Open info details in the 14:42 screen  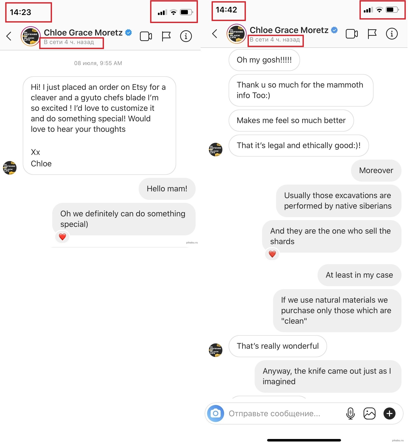click(392, 34)
